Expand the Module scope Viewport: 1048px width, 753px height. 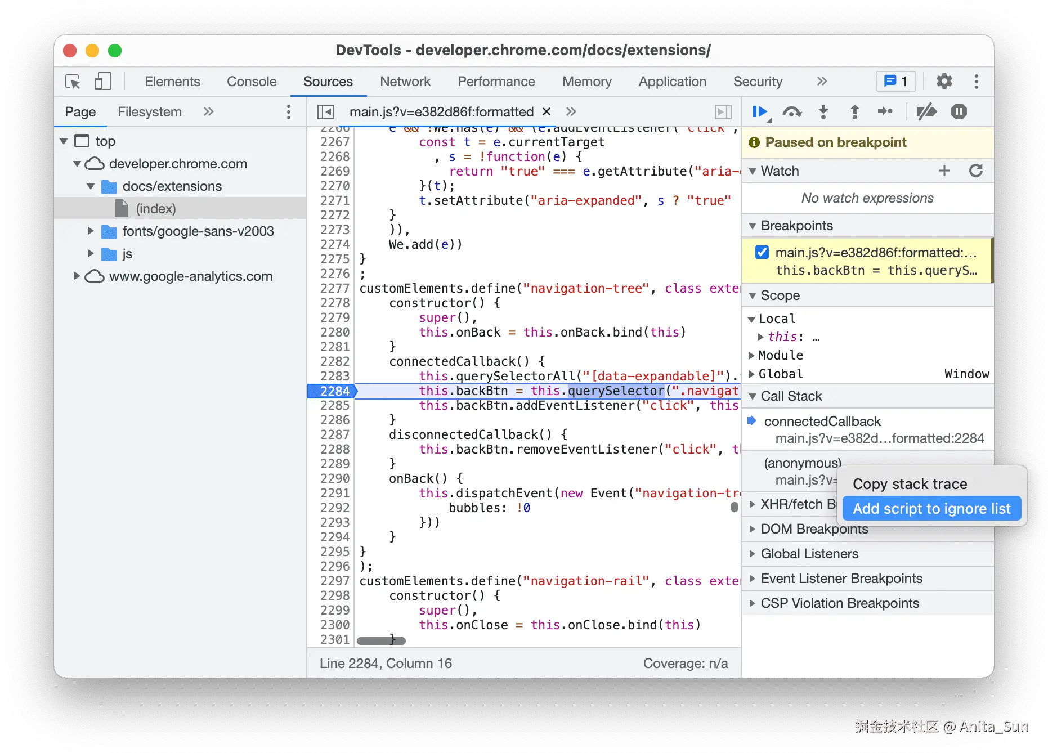point(751,356)
